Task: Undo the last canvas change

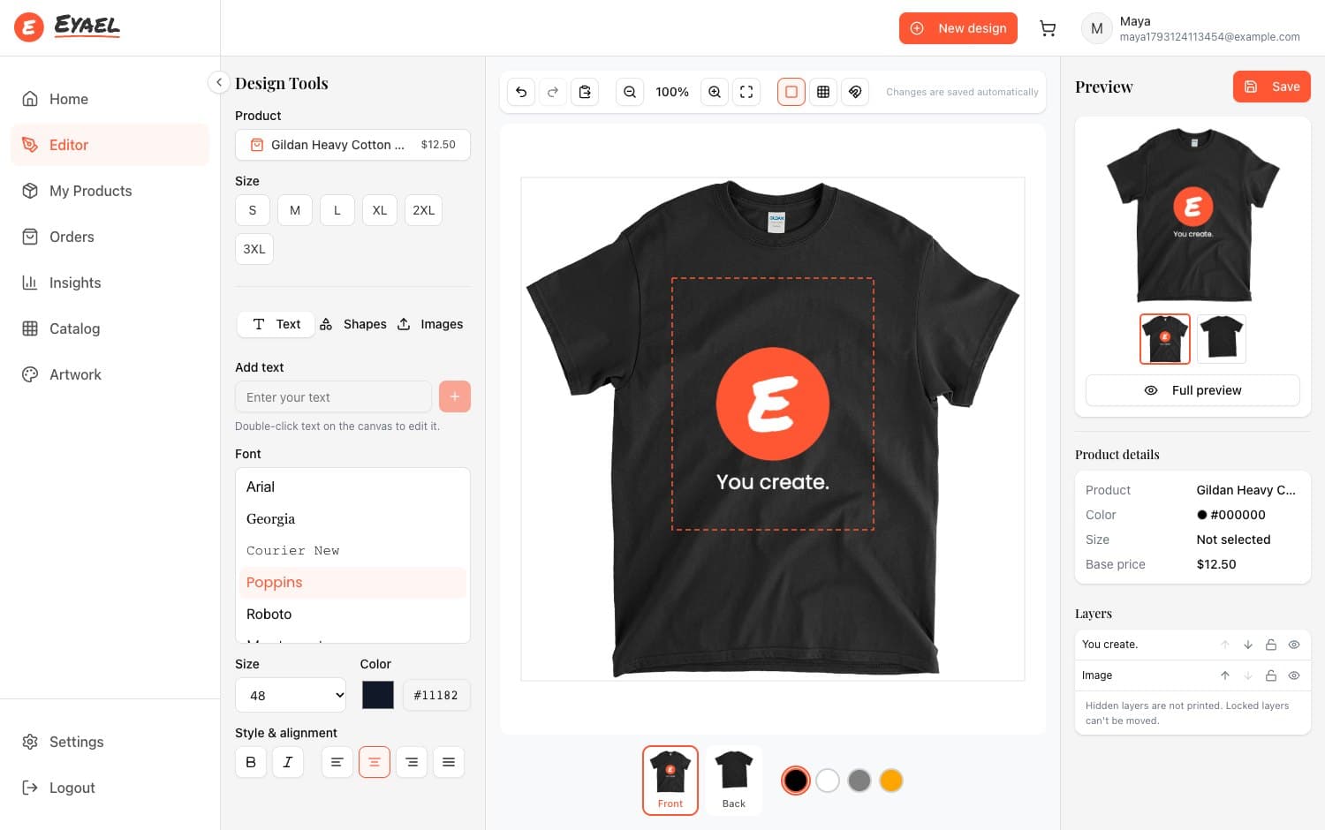Action: [521, 92]
